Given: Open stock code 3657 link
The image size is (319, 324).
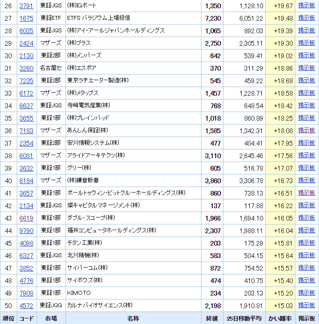Looking at the screenshot, I should coord(26,193).
